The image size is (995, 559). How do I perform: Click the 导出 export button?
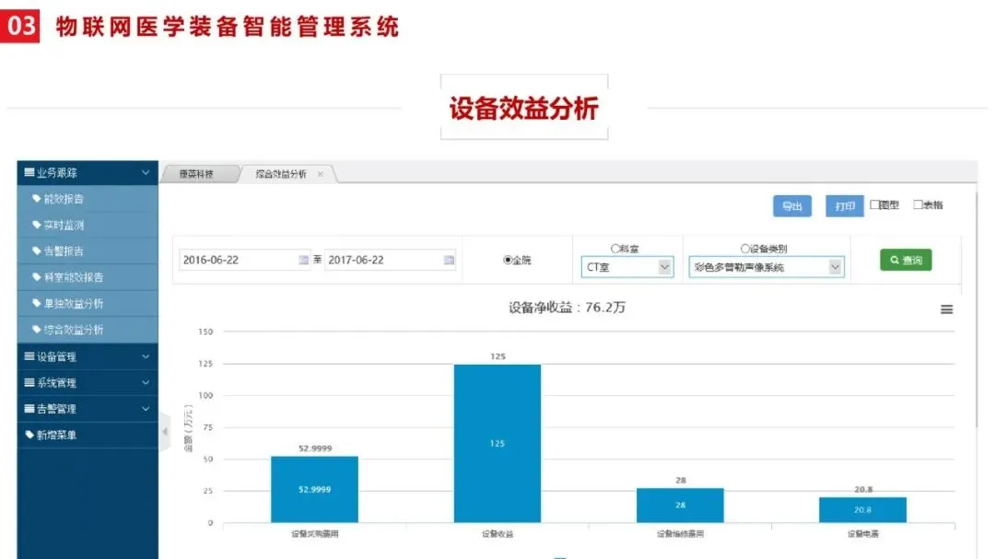[x=792, y=205]
